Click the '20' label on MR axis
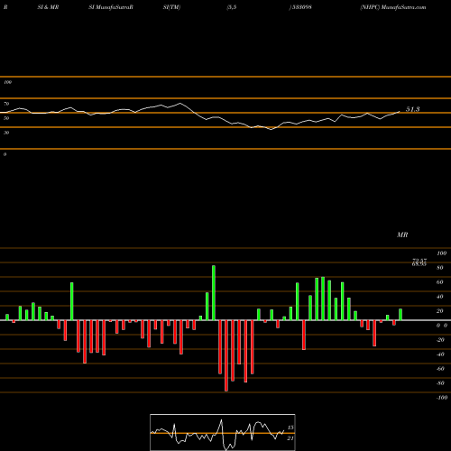The image size is (451, 451). click(x=440, y=311)
